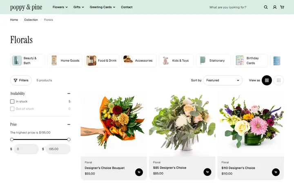Add Designer's Choice Bouquet to cart
Screen dimensions: 294x183
(139, 172)
